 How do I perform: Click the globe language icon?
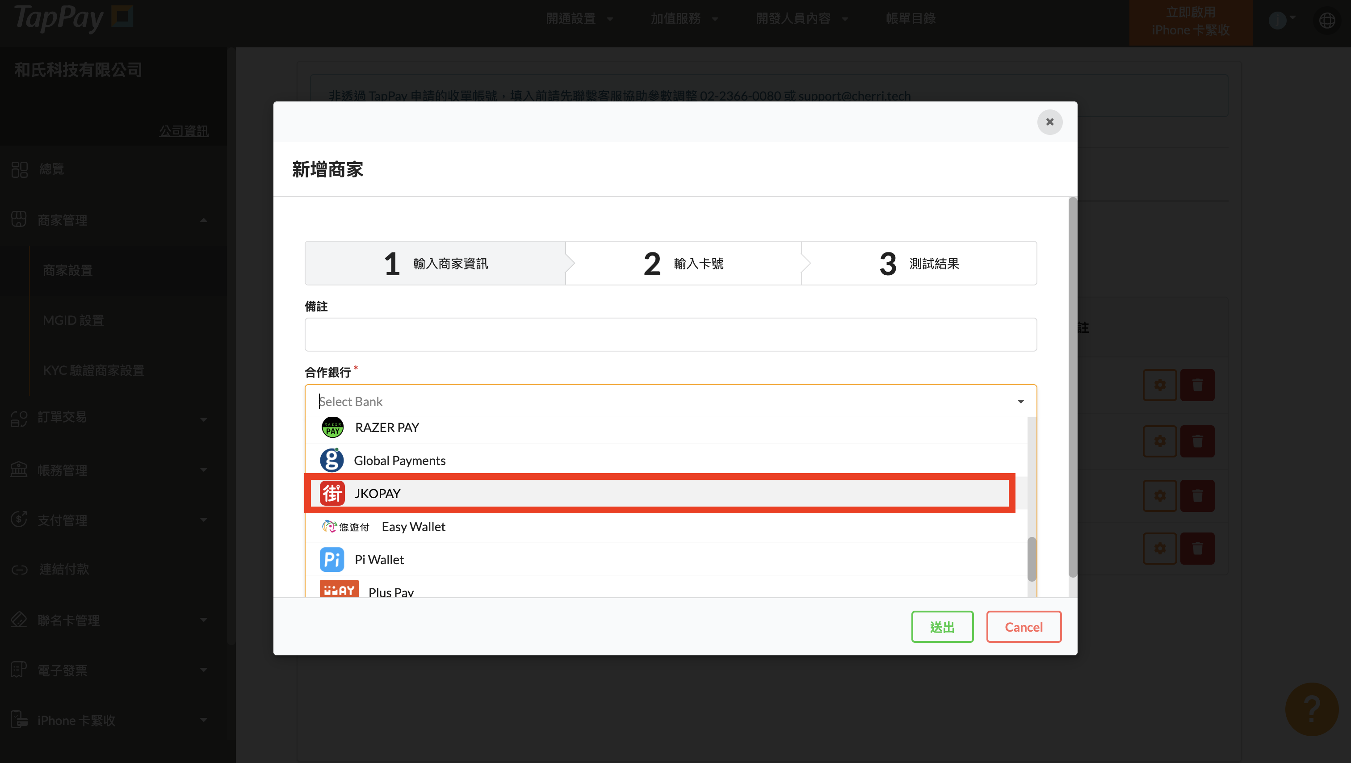click(1327, 21)
